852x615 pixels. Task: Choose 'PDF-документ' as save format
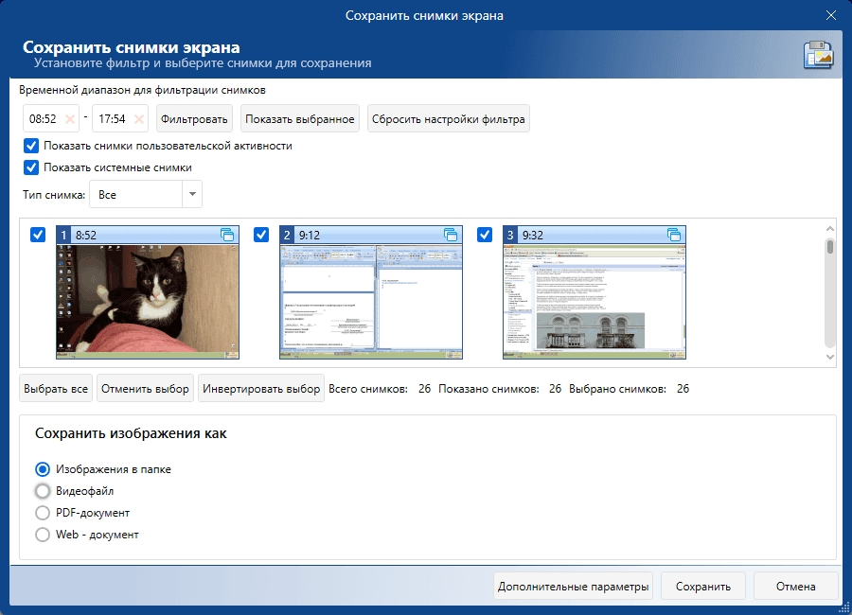pos(43,513)
